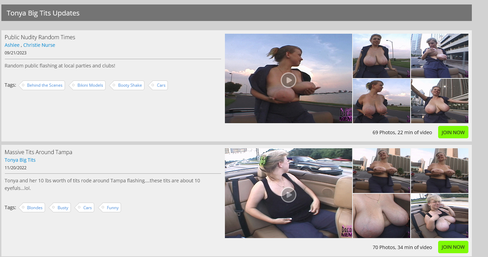Open the Cars tag in the 11/20/2022 update
Image resolution: width=488 pixels, height=257 pixels.
[87, 208]
